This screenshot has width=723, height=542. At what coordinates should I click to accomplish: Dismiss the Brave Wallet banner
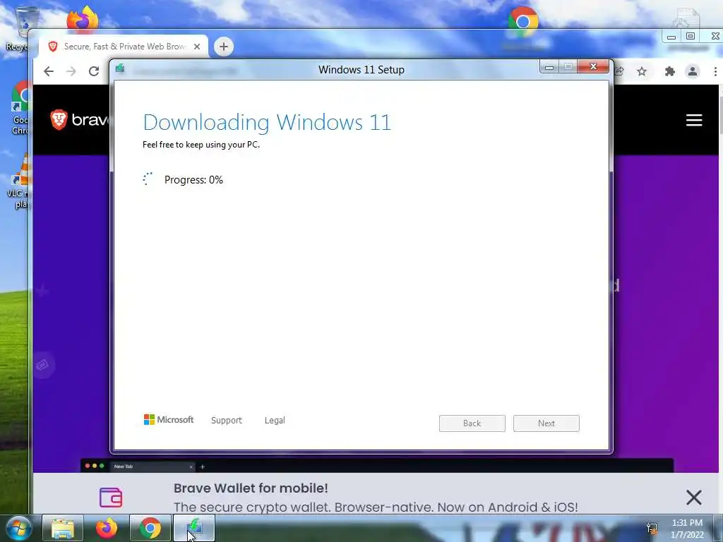(x=693, y=498)
